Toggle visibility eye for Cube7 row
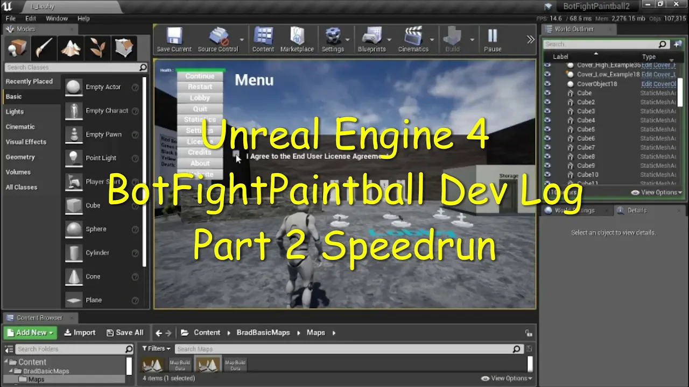 click(x=547, y=148)
